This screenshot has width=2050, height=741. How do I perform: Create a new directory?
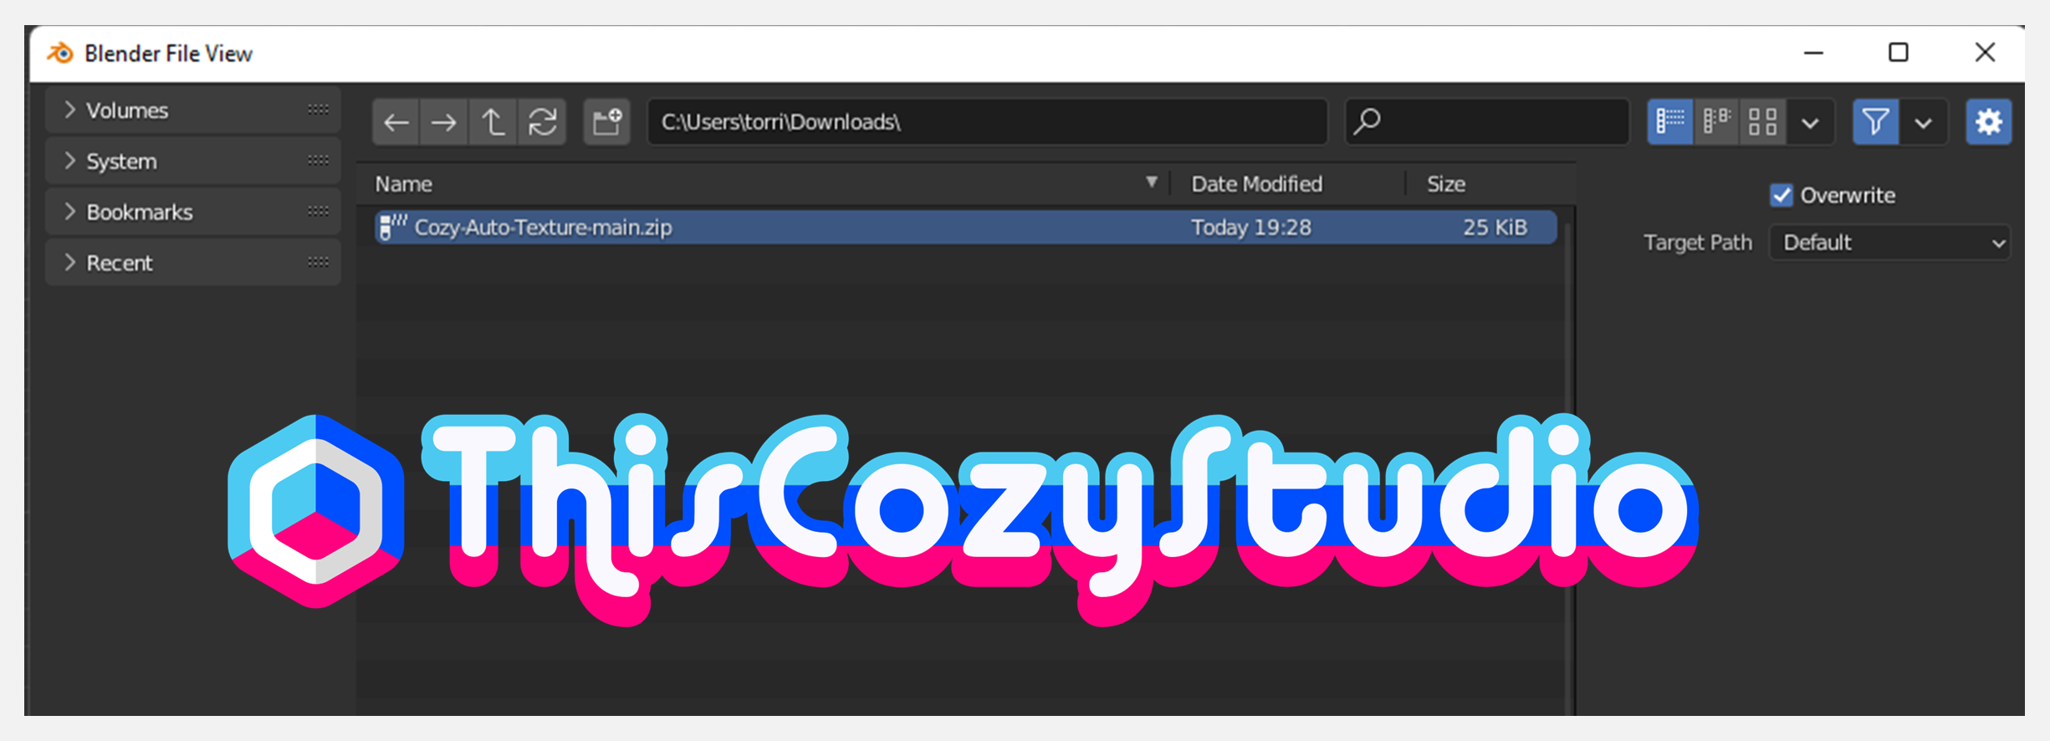coord(606,122)
